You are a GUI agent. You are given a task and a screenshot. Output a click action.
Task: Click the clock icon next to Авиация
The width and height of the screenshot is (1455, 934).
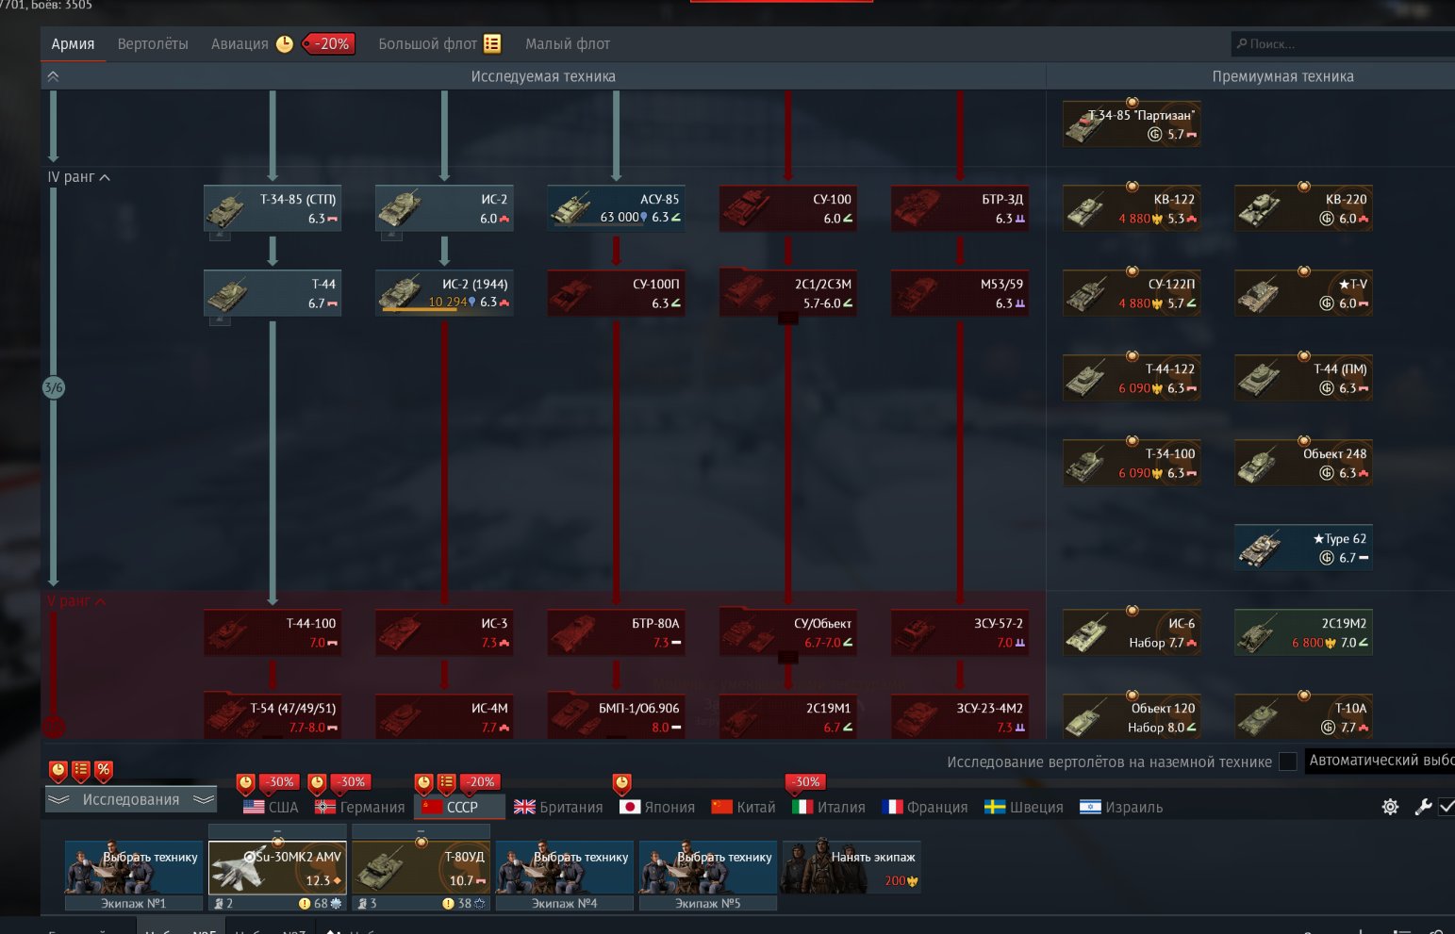(x=284, y=44)
